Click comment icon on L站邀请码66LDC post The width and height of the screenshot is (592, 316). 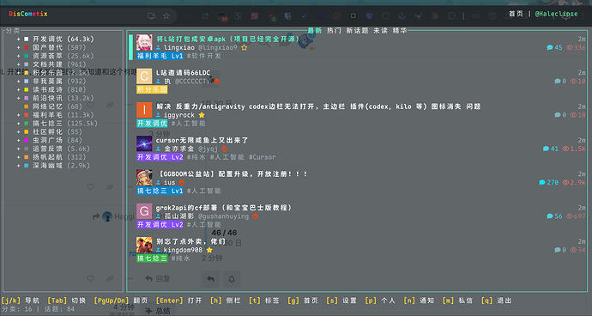pos(558,82)
